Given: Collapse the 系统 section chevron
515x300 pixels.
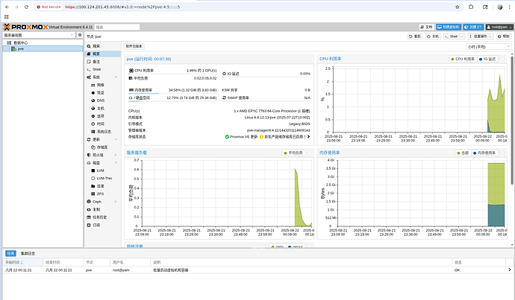Looking at the screenshot, I should pyautogui.click(x=116, y=77).
